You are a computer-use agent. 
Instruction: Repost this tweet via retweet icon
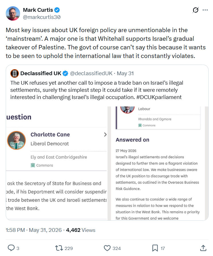click(59, 248)
